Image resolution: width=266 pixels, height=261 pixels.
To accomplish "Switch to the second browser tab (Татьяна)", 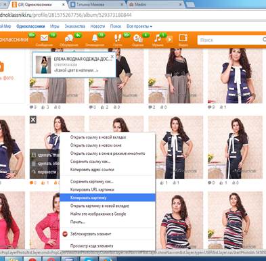I will (x=97, y=5).
